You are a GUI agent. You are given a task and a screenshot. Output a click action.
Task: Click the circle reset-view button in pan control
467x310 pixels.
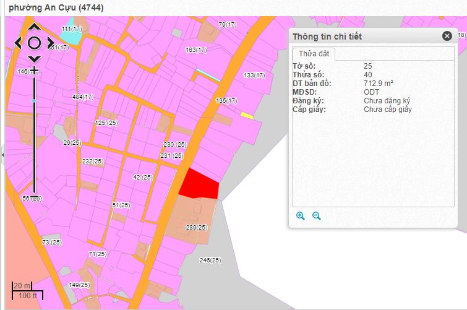pos(35,43)
